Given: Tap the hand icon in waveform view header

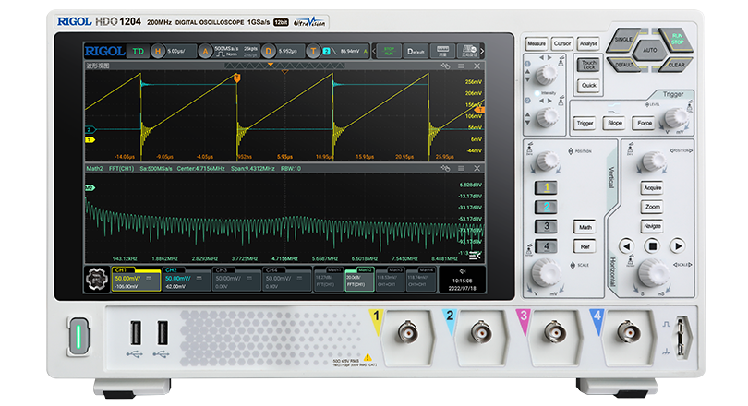Looking at the screenshot, I should point(445,66).
